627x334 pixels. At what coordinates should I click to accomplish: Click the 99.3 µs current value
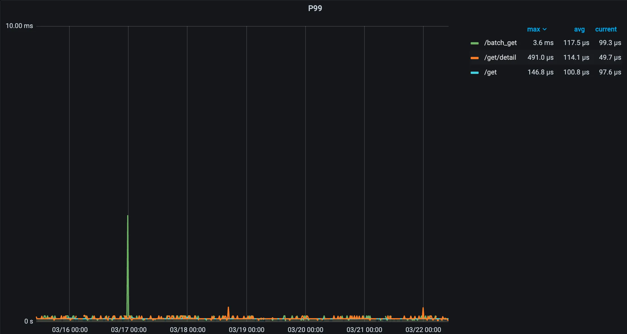tap(610, 43)
